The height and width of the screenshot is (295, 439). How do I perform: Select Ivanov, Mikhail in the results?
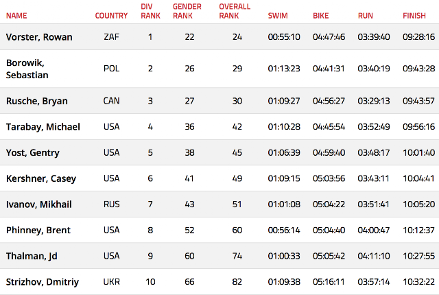coord(39,204)
